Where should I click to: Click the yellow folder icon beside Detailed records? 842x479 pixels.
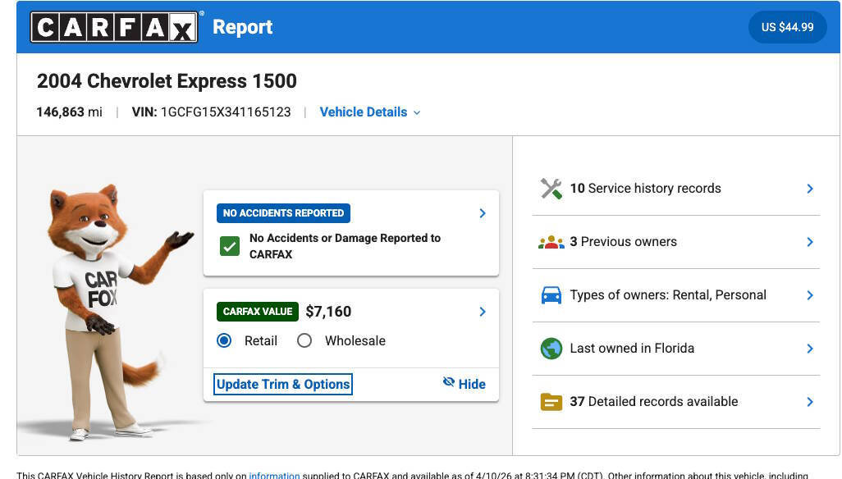[x=551, y=402]
